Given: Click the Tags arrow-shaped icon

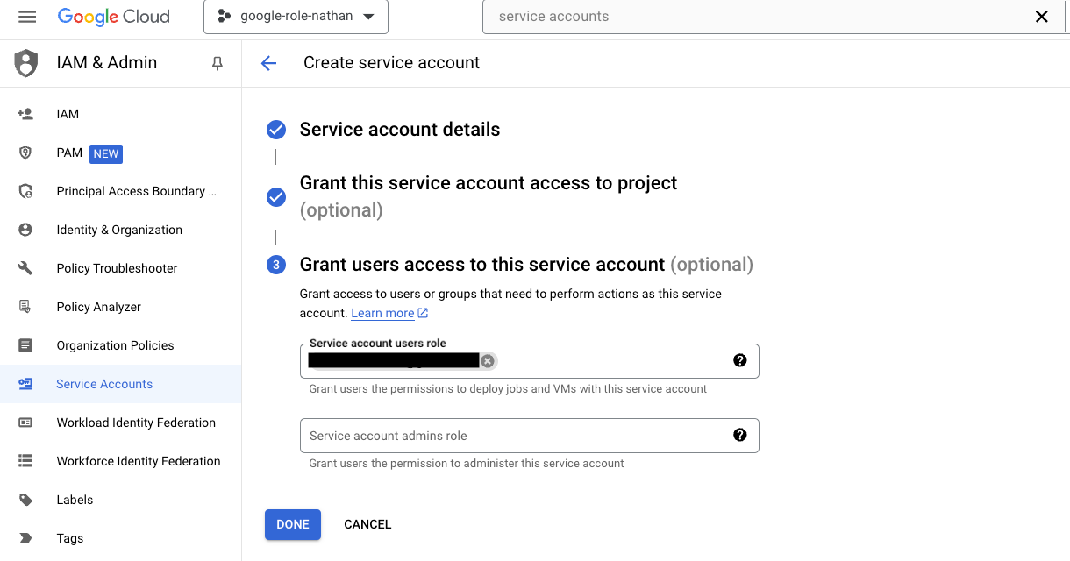Looking at the screenshot, I should (25, 538).
